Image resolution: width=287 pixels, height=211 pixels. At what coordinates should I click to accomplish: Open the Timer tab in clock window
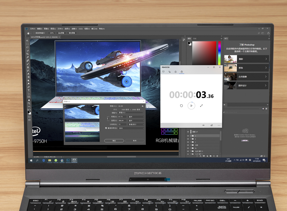175,72
